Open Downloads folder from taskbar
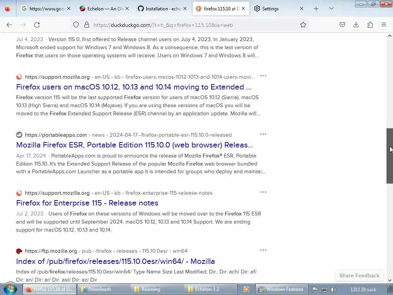 point(104,289)
